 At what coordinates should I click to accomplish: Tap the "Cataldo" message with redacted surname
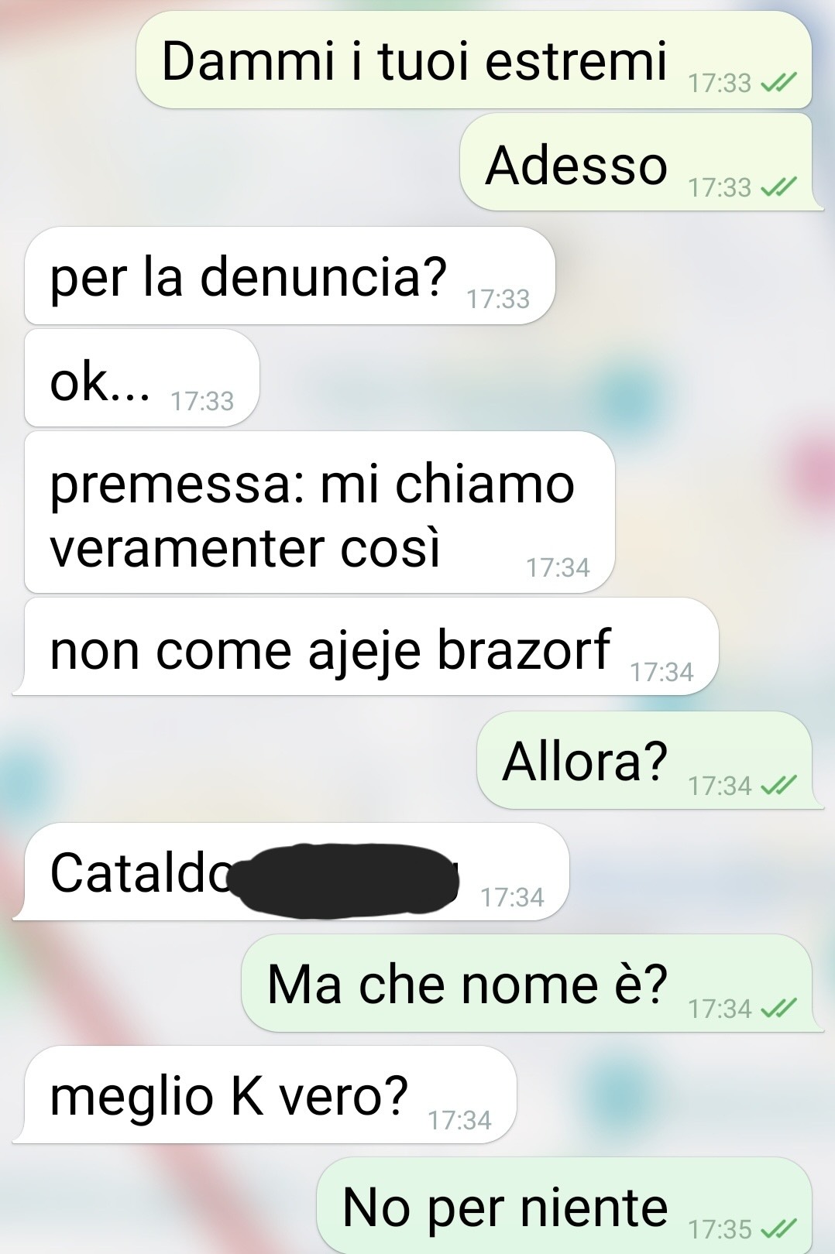click(291, 872)
